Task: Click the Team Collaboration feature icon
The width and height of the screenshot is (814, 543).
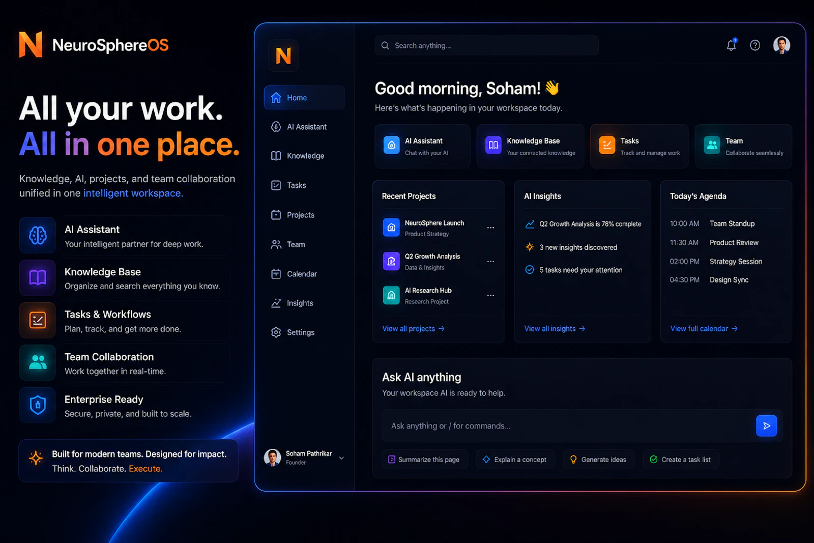Action: [38, 362]
